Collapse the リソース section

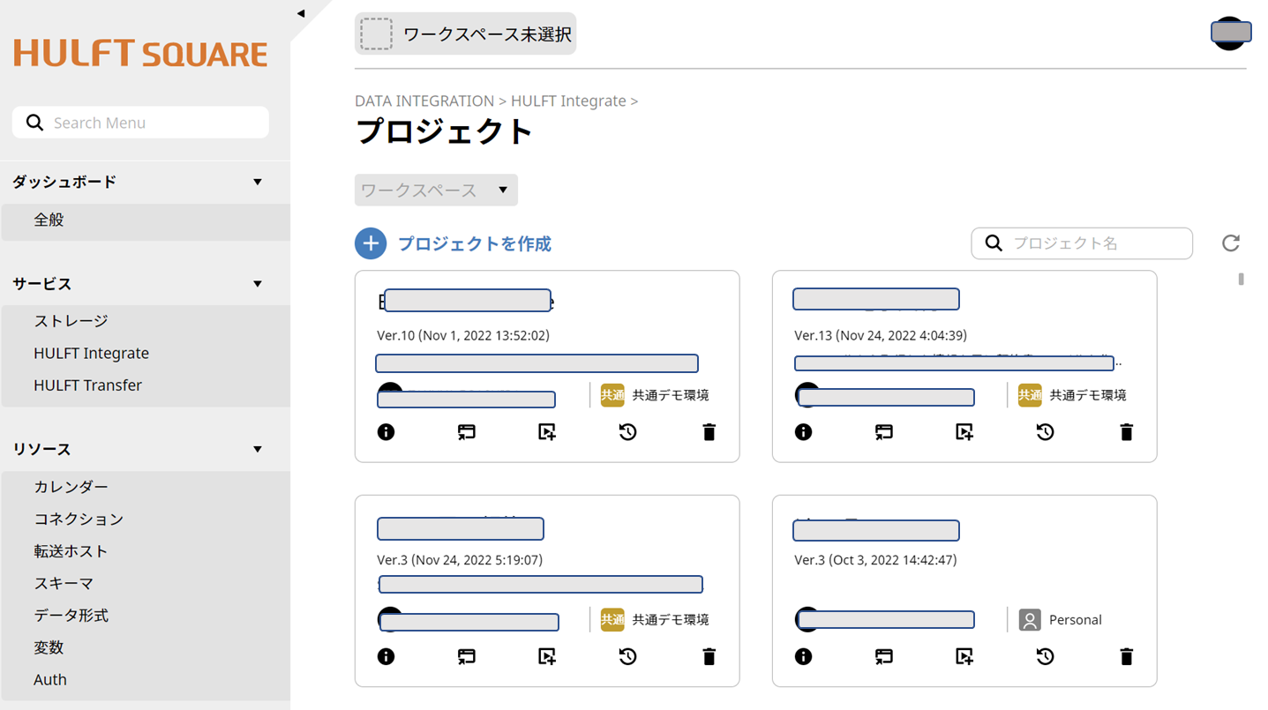click(258, 449)
